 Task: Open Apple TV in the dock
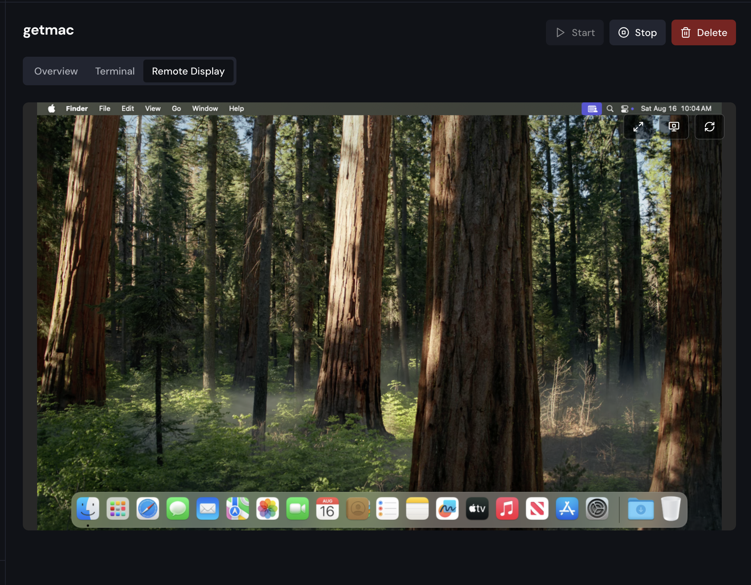(x=477, y=509)
